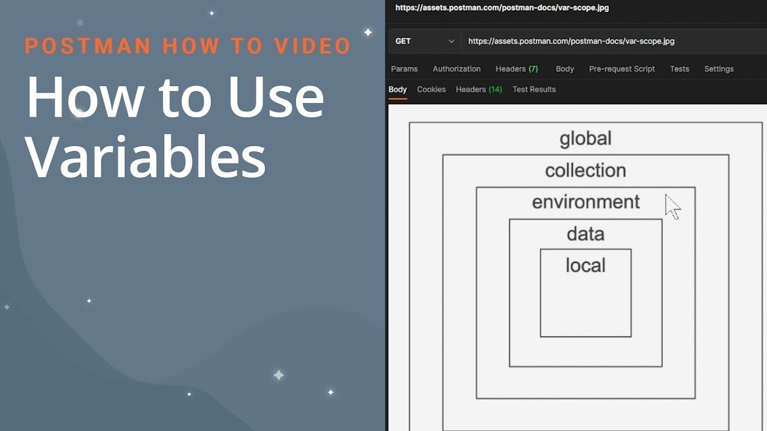Image resolution: width=767 pixels, height=431 pixels.
Task: View the response Headers (14) tab
Action: click(479, 89)
